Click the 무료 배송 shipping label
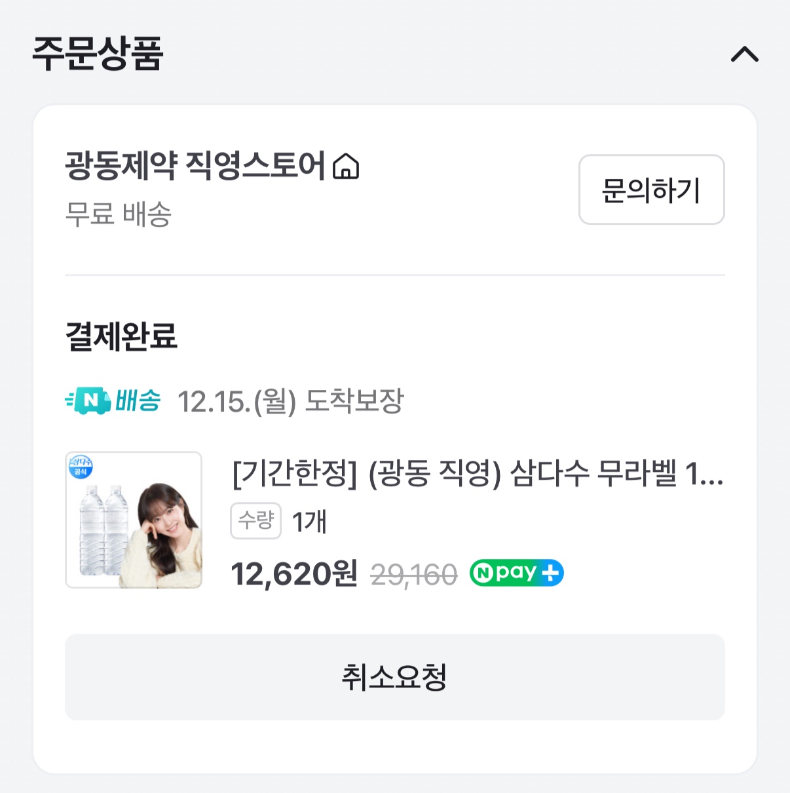The width and height of the screenshot is (790, 793). pos(118,214)
